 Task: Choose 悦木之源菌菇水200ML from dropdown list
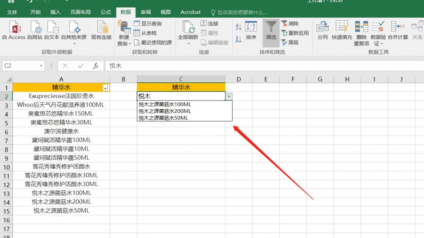coord(185,111)
